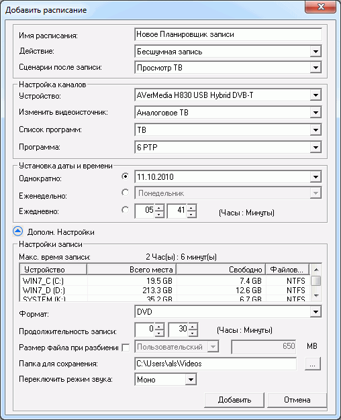Open folder browse button for save path
The height and width of the screenshot is (420, 341).
tap(313, 364)
